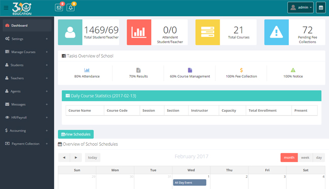Click the Payment Collection money icon
Viewport: 329px width, 189px height.
[x=7, y=144]
